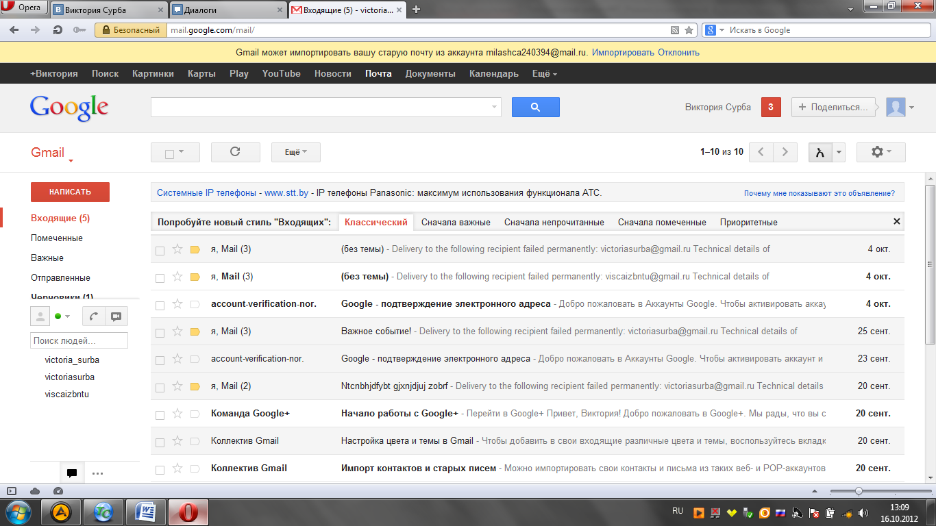
Task: Tick the Импорт контактов и старых писем checkbox
Action: coord(160,470)
